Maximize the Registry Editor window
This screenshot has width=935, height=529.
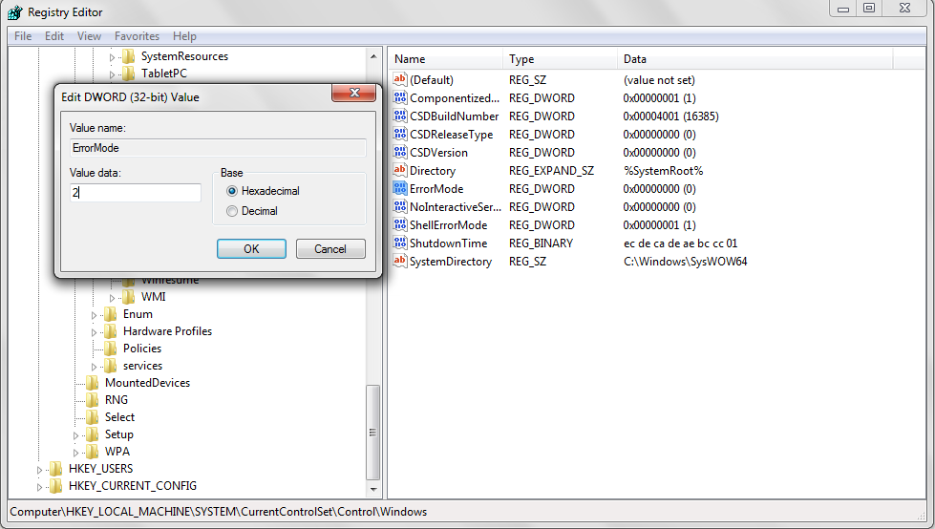click(x=869, y=8)
